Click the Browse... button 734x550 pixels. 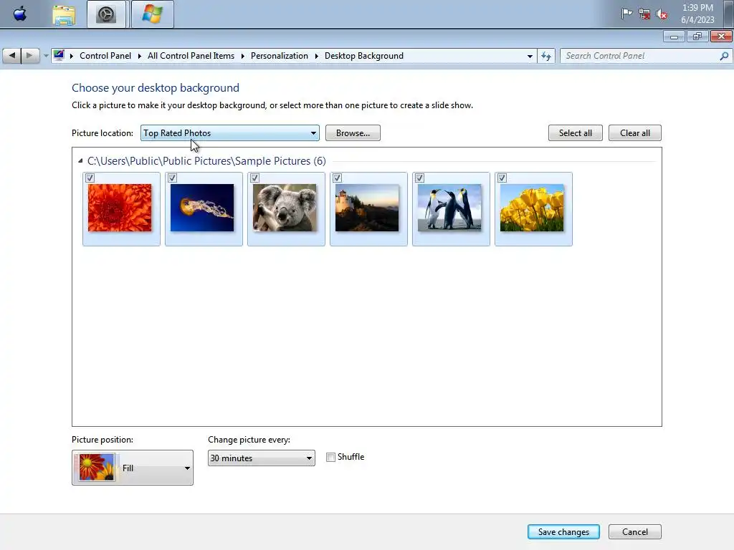353,132
